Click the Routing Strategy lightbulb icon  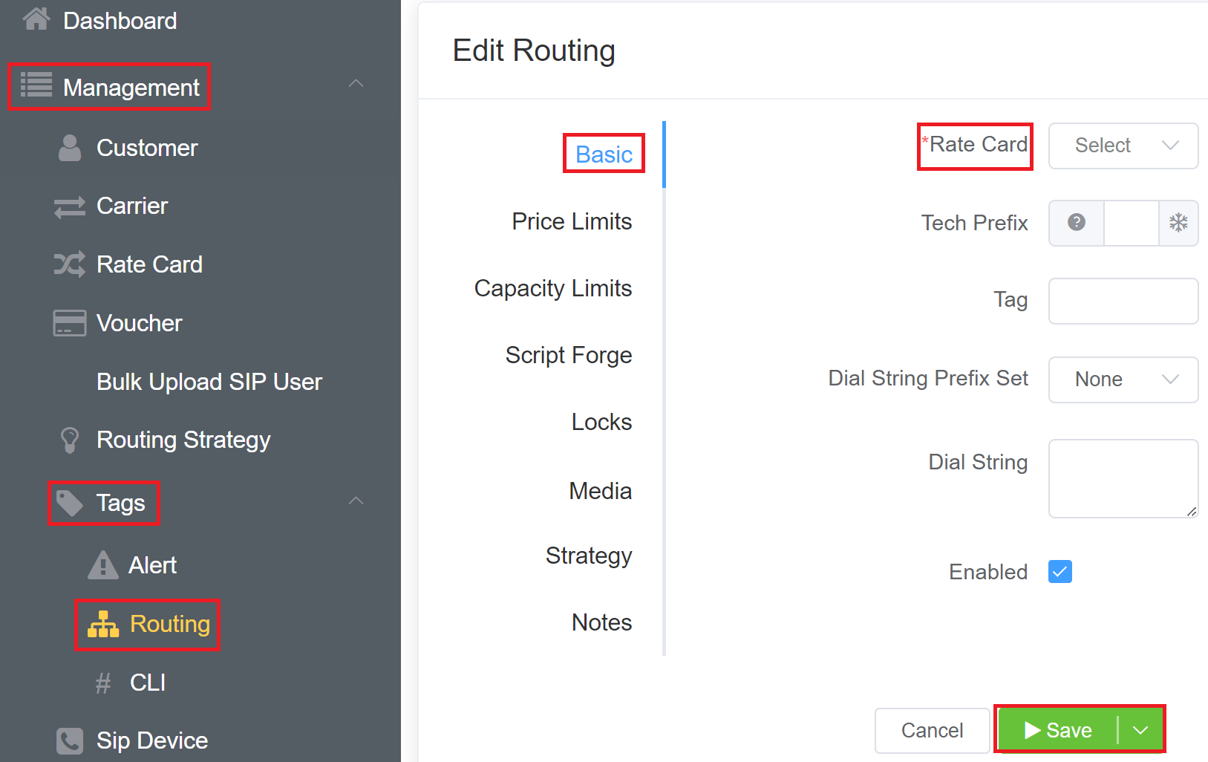[x=70, y=440]
